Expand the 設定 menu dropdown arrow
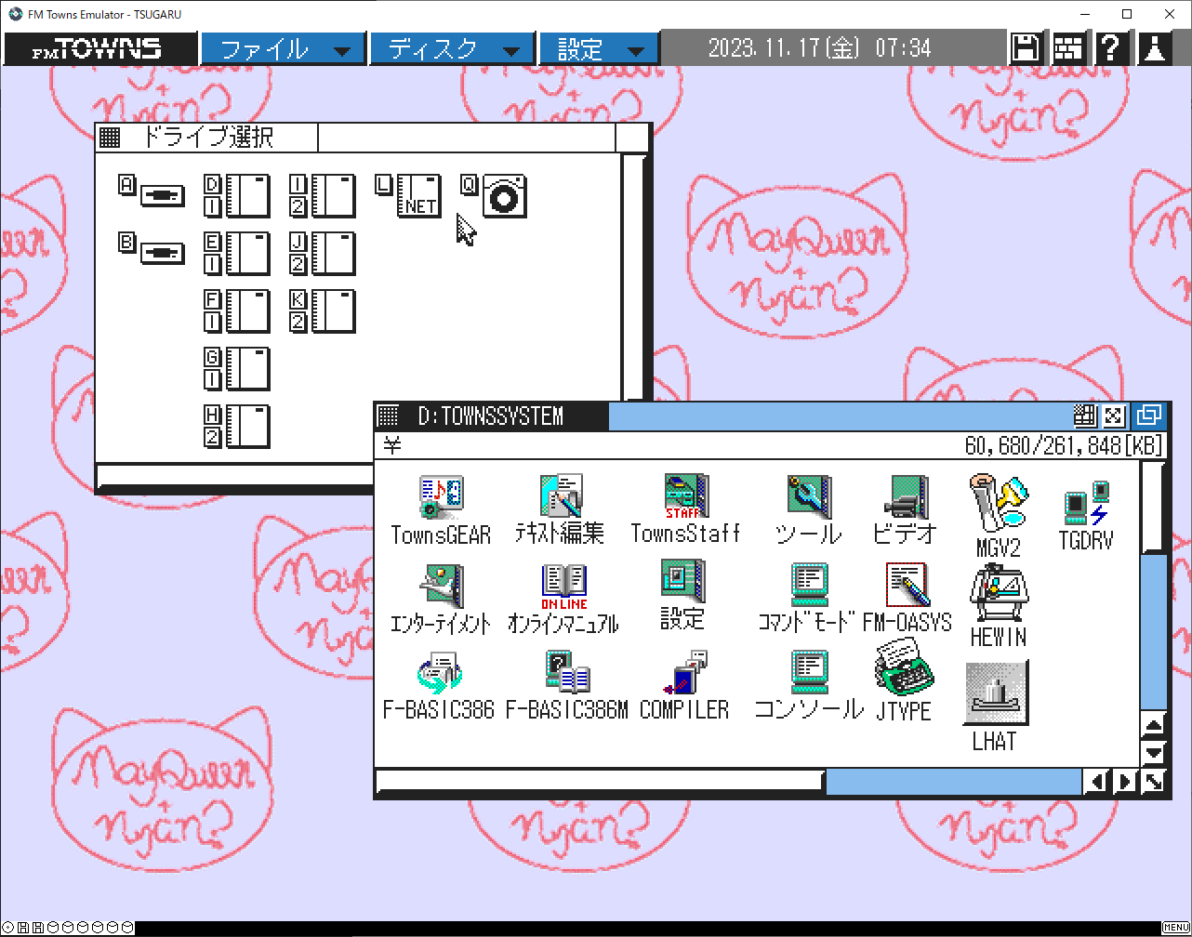 point(636,51)
